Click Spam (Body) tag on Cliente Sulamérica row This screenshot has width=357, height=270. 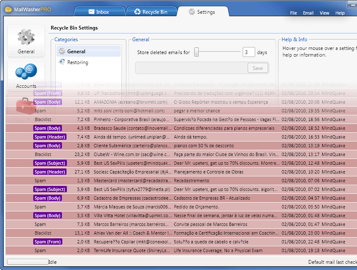click(x=47, y=146)
